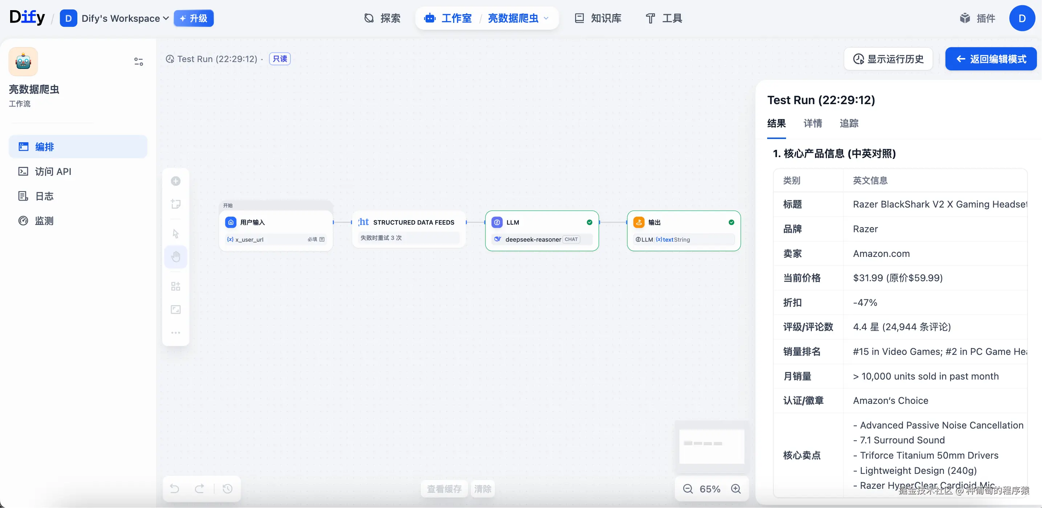Open version history clock icon
The height and width of the screenshot is (508, 1042).
pos(228,489)
